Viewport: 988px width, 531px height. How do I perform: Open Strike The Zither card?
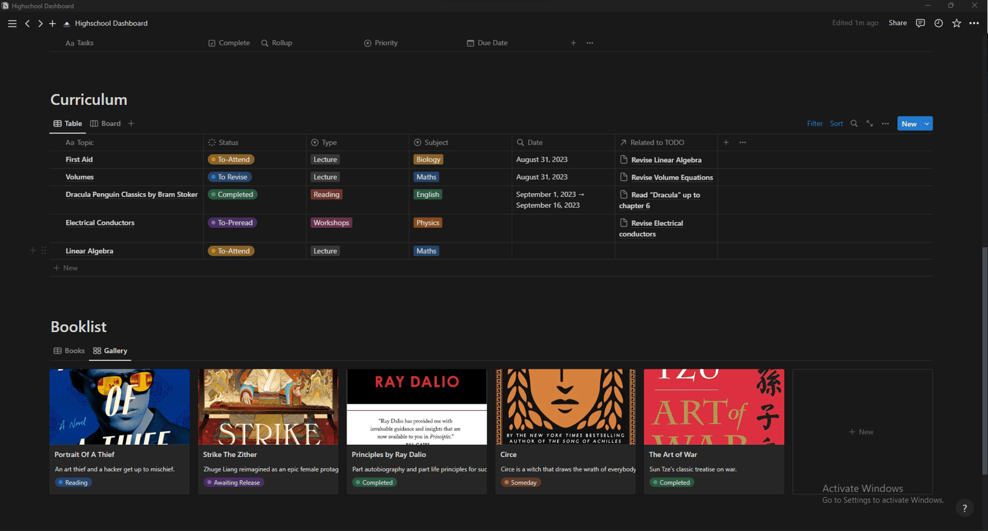tap(268, 431)
